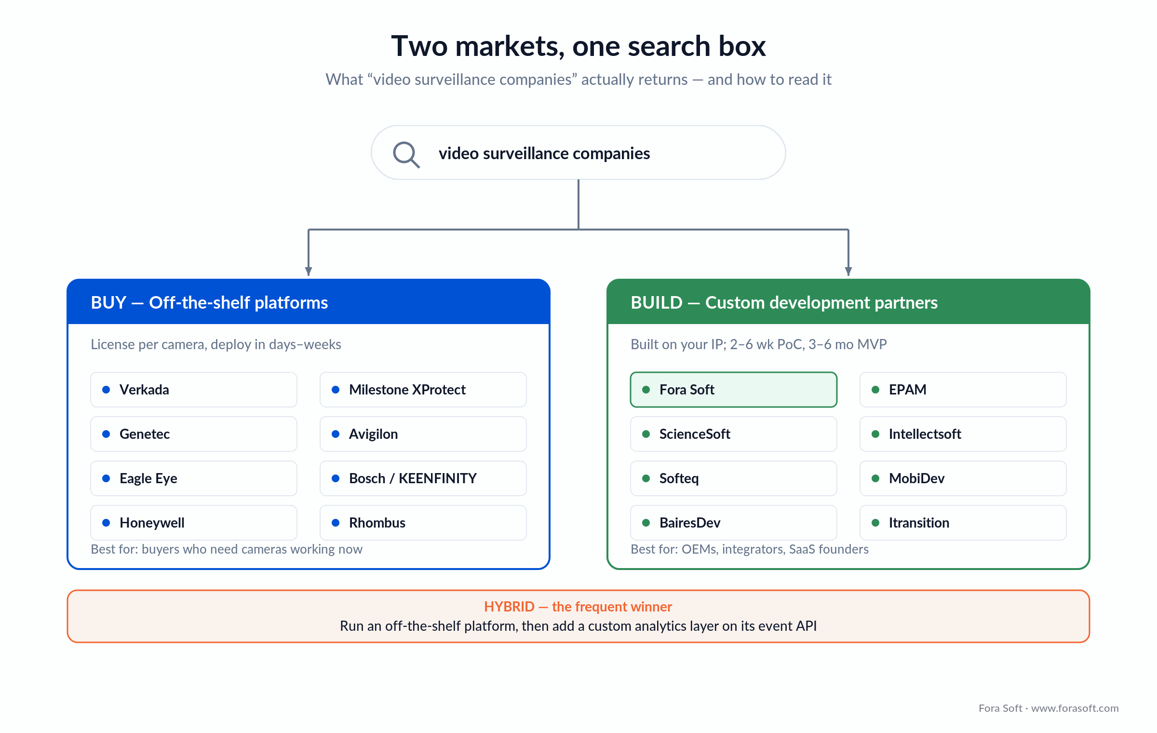1157x733 pixels.
Task: Select the EPAM card
Action: coord(963,390)
